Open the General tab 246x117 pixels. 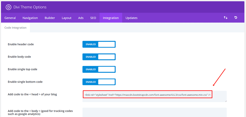pos(10,18)
